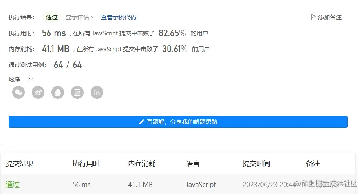Share result to Weibo icon
Screen dimensions: 364x194
[38, 92]
